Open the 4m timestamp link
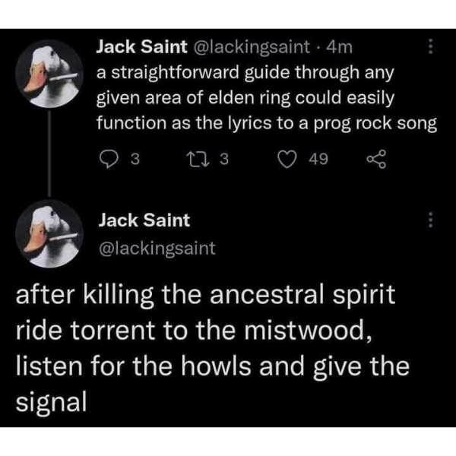This screenshot has width=456, height=456. pyautogui.click(x=340, y=47)
